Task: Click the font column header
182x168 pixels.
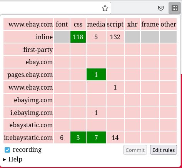Action: 62,24
